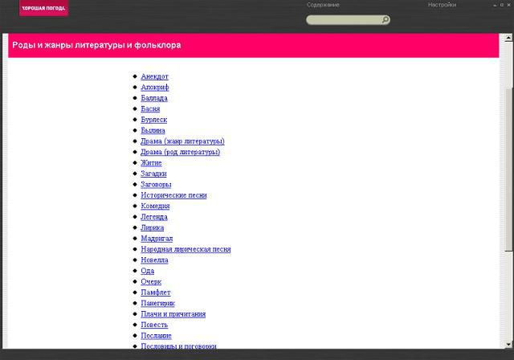
Task: Open the Панегирик link
Action: 157,303
